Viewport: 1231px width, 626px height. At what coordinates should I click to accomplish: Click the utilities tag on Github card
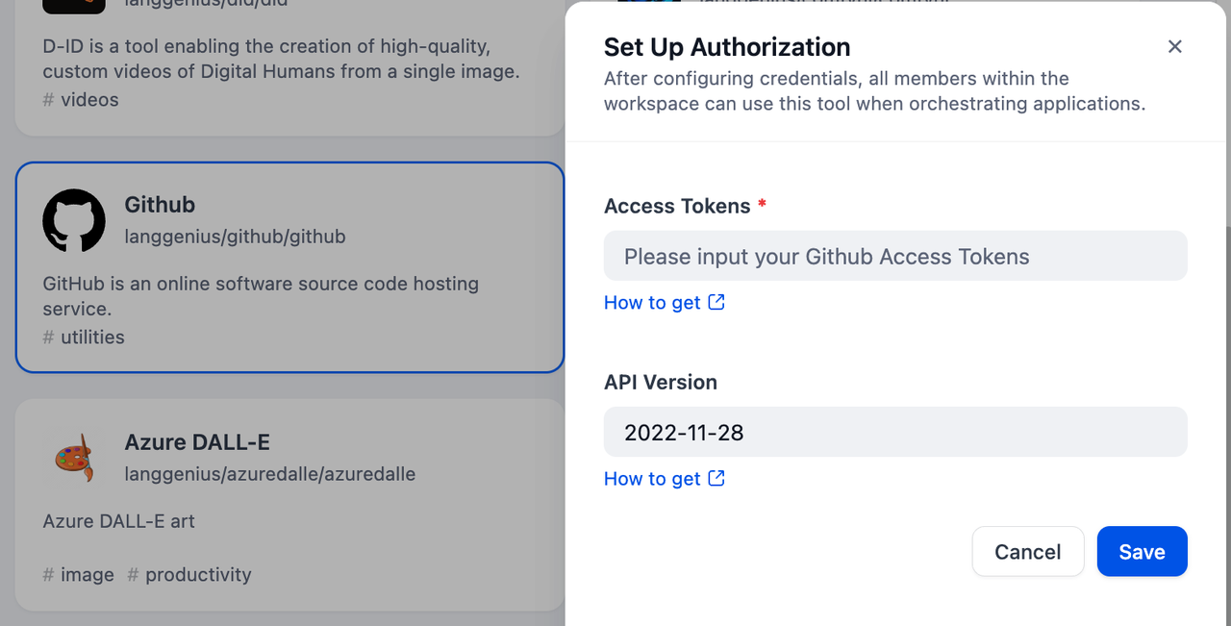[x=84, y=337]
